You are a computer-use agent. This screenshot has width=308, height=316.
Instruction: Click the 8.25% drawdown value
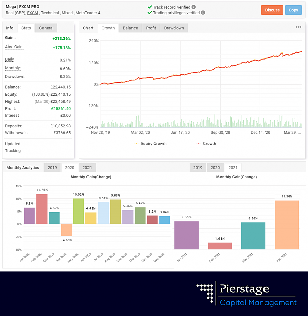coord(65,76)
